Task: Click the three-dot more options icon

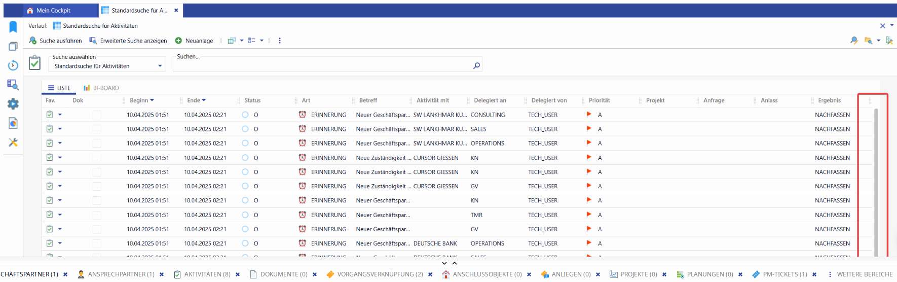Action: pos(280,41)
